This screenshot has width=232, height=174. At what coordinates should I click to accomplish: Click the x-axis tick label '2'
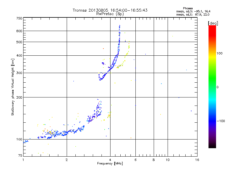(67, 160)
